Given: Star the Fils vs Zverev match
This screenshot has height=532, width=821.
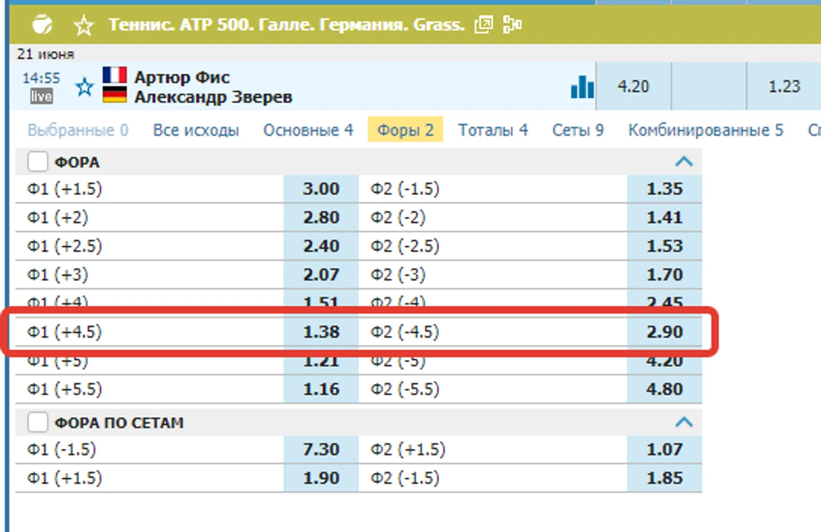Looking at the screenshot, I should (x=85, y=87).
